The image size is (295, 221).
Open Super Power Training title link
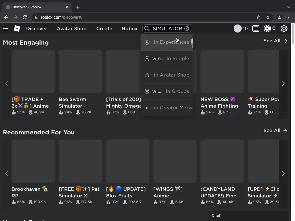pos(263,103)
